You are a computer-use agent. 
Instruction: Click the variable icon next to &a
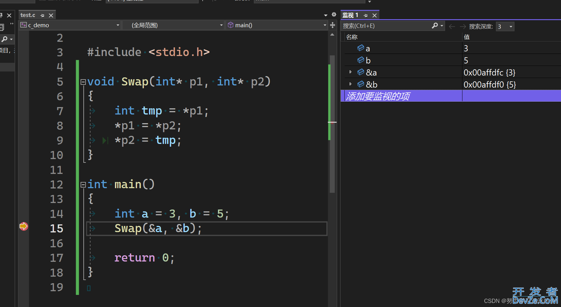361,72
